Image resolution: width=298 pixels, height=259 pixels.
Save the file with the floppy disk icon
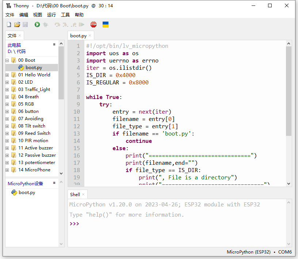click(x=25, y=24)
